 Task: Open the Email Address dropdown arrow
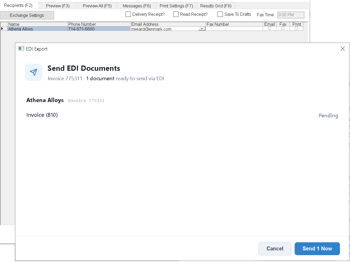202,29
